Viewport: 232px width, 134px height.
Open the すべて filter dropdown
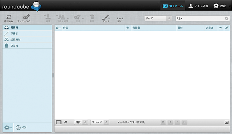158,19
